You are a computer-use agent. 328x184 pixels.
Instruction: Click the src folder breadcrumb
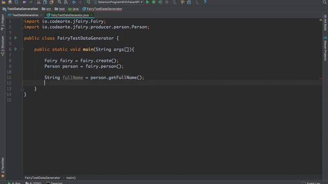47,9
